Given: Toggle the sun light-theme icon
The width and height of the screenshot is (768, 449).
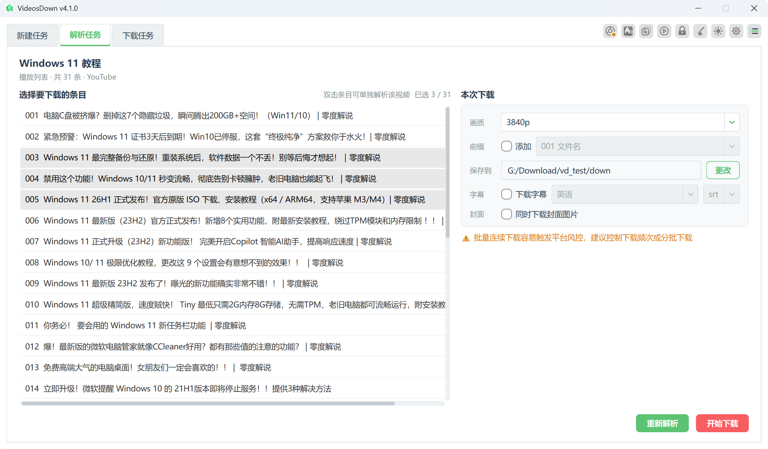Looking at the screenshot, I should coord(718,31).
